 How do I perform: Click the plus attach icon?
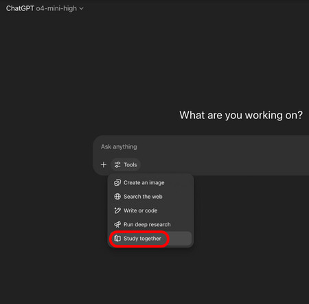pos(104,164)
